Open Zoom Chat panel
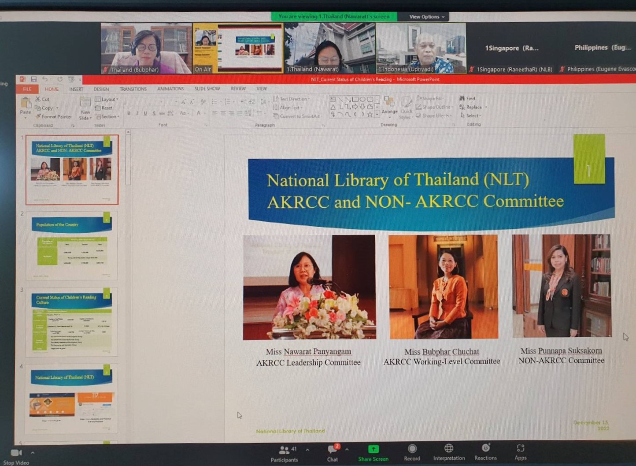636x466 pixels. (x=333, y=453)
